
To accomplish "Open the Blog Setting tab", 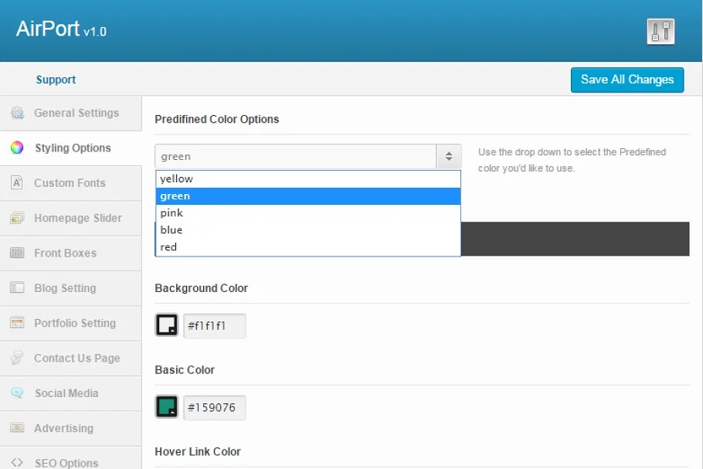I will tap(65, 288).
